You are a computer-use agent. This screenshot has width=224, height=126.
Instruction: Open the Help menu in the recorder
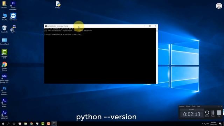tap(198, 106)
